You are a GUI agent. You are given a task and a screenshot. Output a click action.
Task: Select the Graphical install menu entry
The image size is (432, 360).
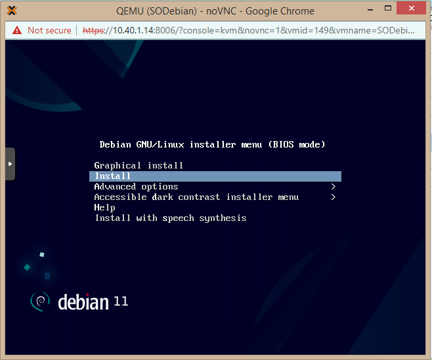(x=139, y=165)
